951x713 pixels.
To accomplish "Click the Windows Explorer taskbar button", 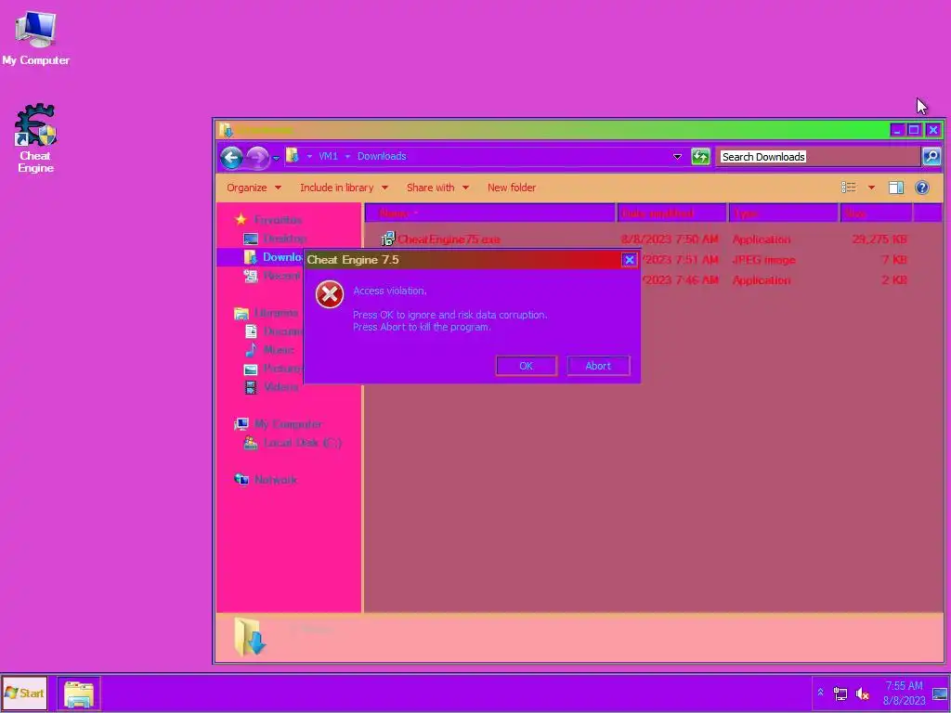I will tap(79, 694).
